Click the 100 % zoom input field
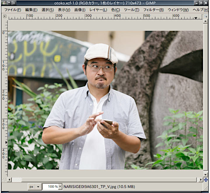 [51, 187]
